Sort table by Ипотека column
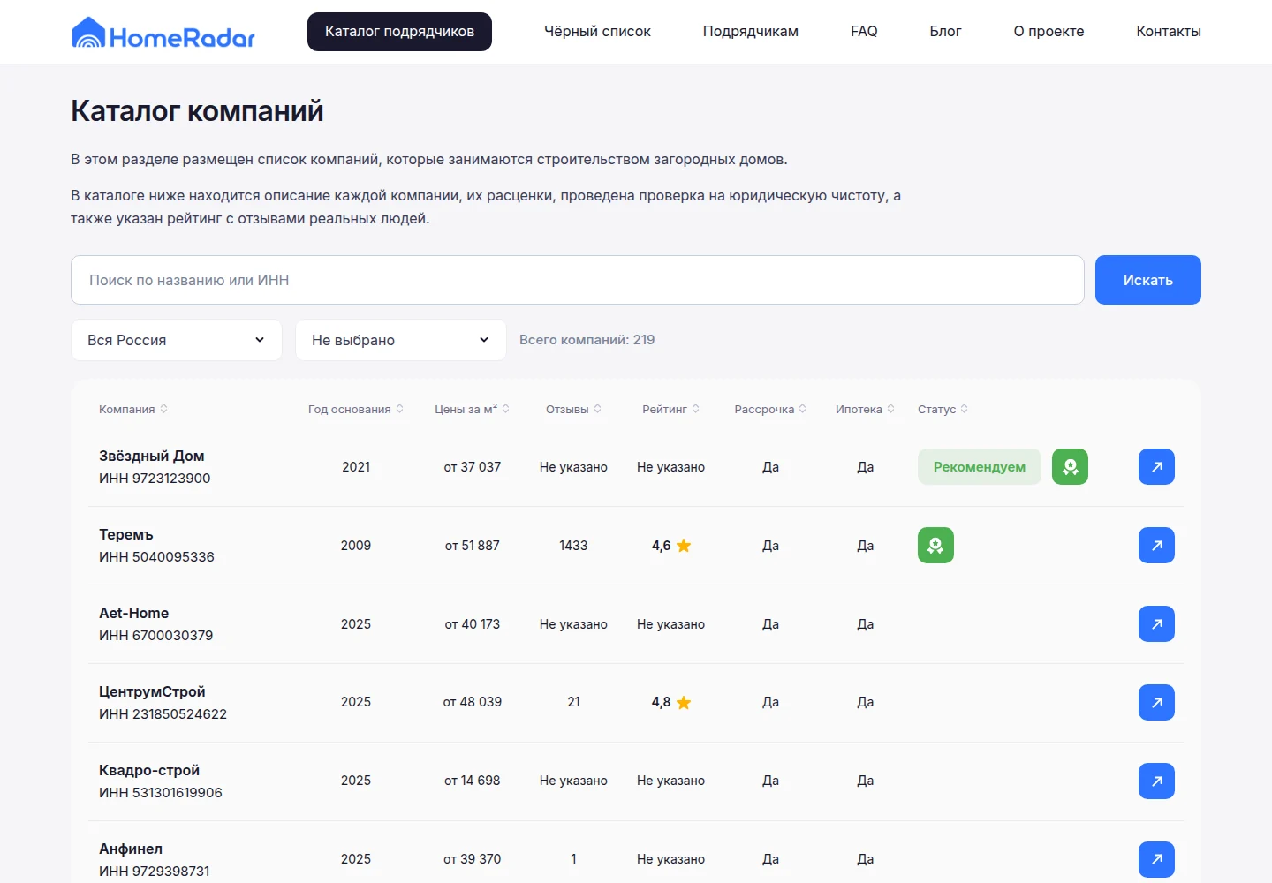Screen dimensions: 1272x883 click(x=866, y=409)
